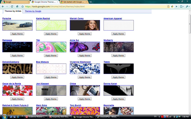Apply the Rampage theme

pyautogui.click(x=17, y=56)
